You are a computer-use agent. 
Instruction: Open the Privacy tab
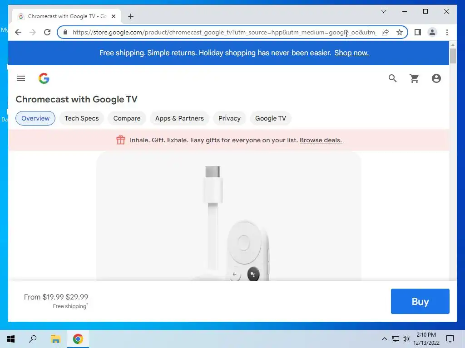pyautogui.click(x=229, y=118)
